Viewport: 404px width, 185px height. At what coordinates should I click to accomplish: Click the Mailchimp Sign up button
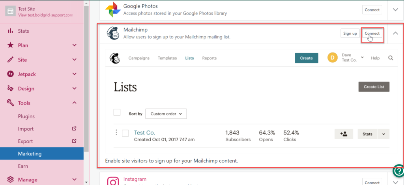[350, 34]
